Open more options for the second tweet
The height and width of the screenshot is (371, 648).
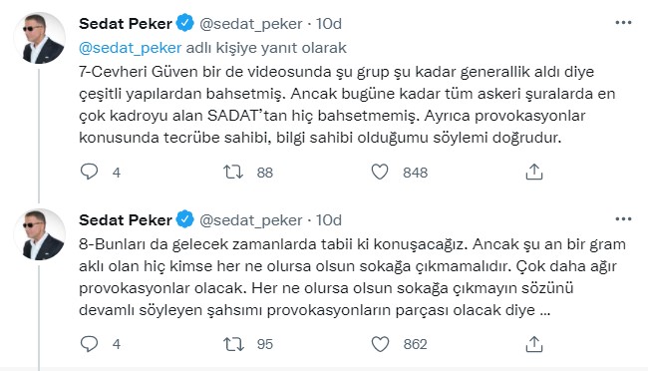click(623, 219)
